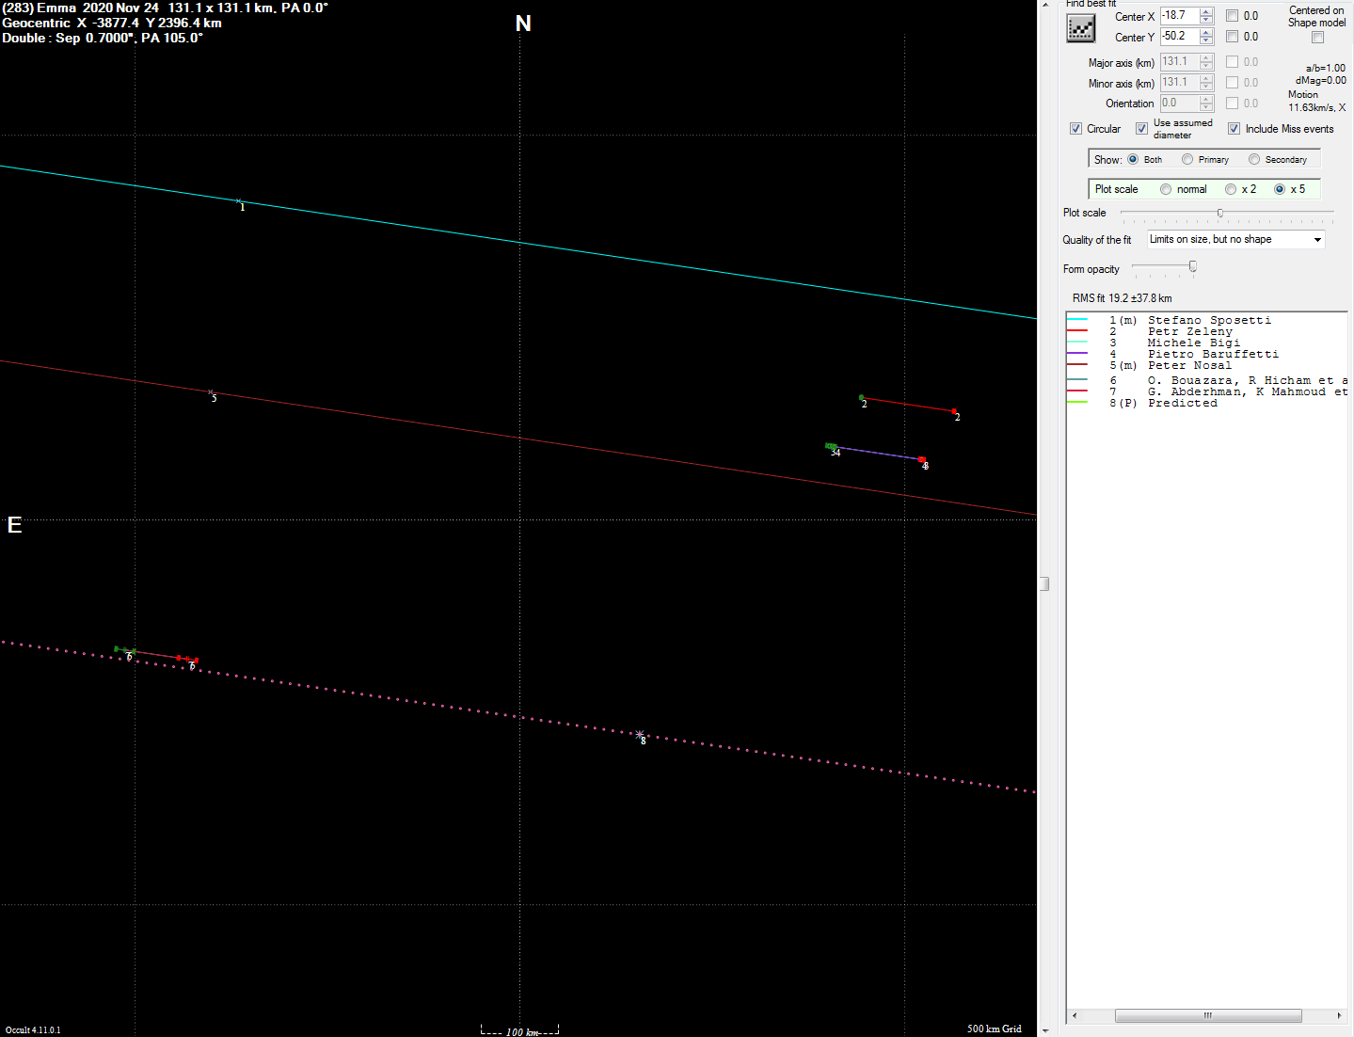Click the predicted center star marker 8
This screenshot has height=1037, width=1354.
640,734
